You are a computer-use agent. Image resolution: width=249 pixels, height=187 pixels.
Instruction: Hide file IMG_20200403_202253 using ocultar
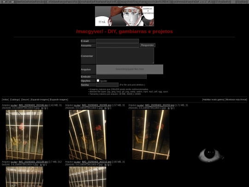[x=140, y=105]
